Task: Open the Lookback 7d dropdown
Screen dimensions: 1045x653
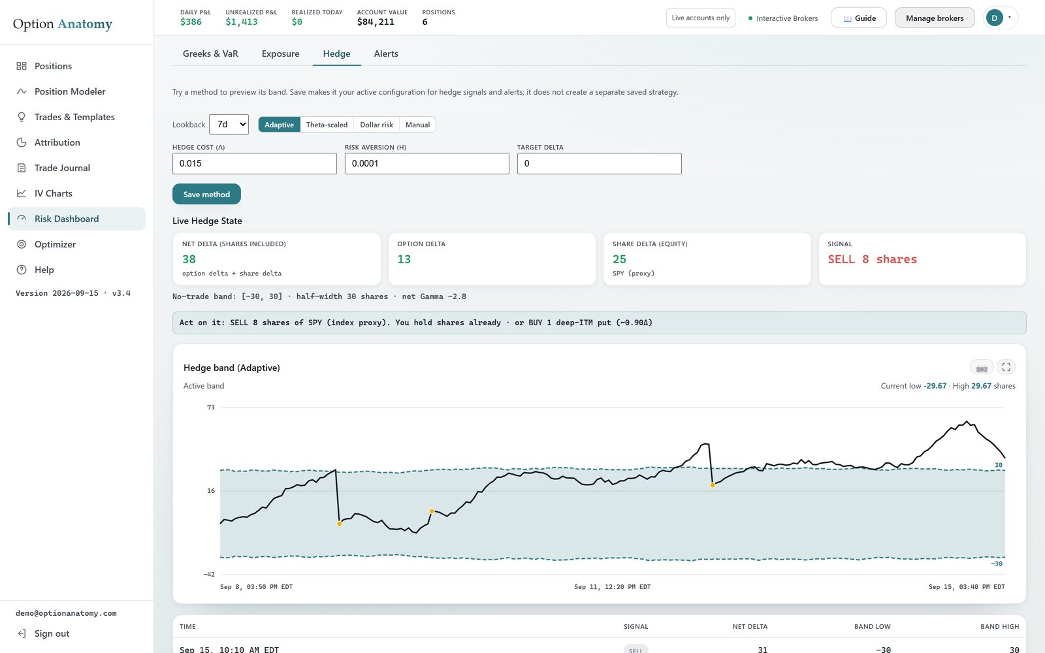Action: point(229,124)
